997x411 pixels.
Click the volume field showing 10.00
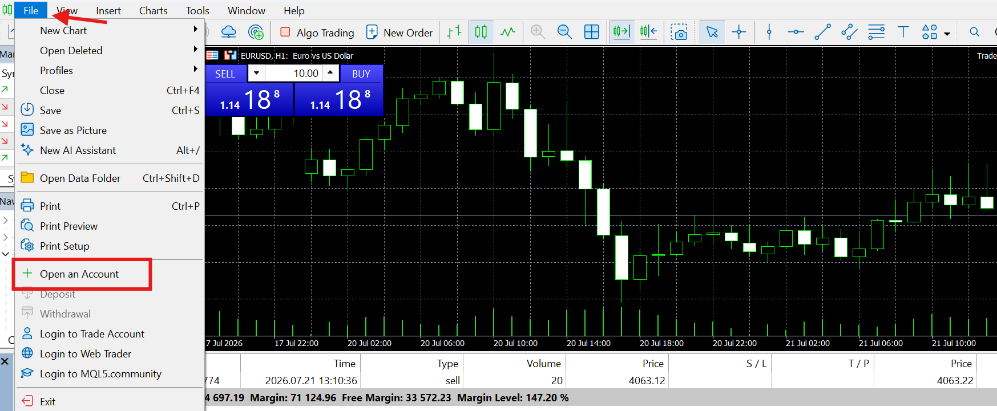pyautogui.click(x=294, y=73)
